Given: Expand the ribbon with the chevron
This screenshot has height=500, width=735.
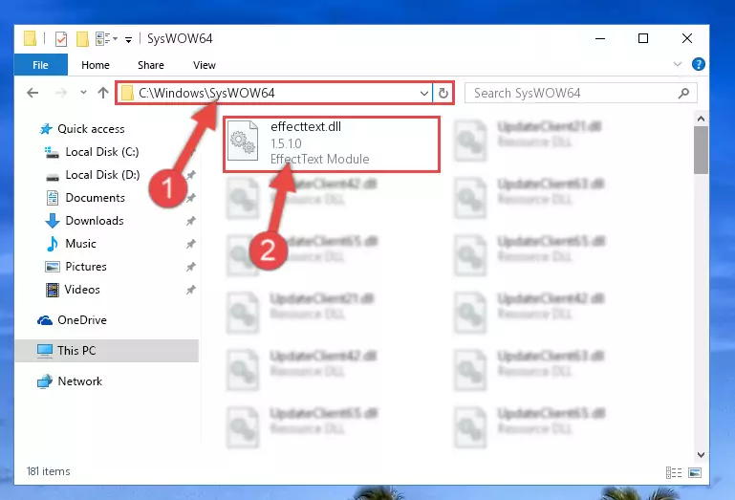Looking at the screenshot, I should point(678,64).
